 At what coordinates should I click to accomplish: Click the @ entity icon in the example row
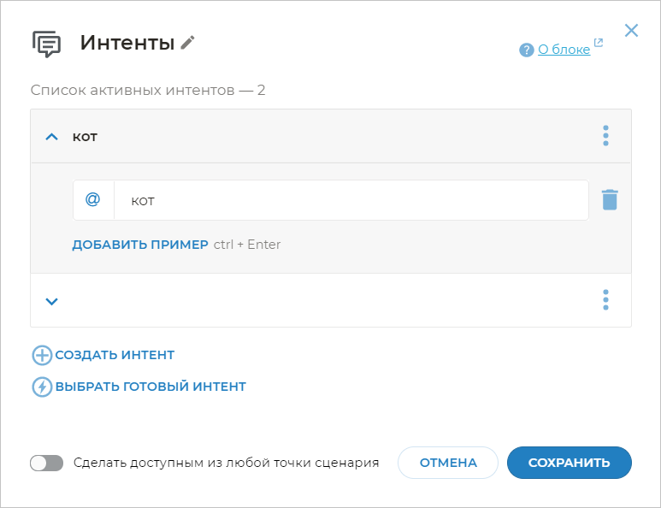(x=93, y=200)
